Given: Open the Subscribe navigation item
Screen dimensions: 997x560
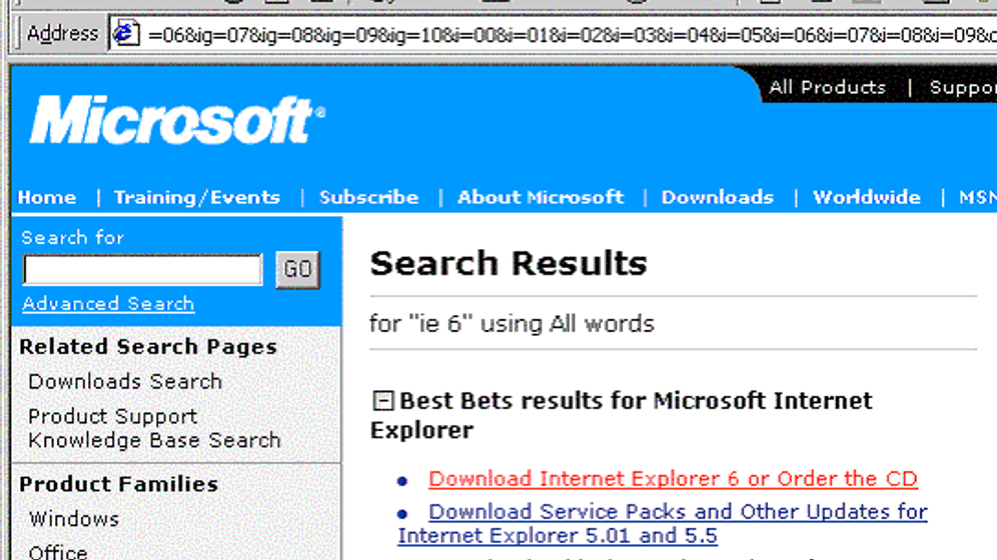Looking at the screenshot, I should coord(369,197).
